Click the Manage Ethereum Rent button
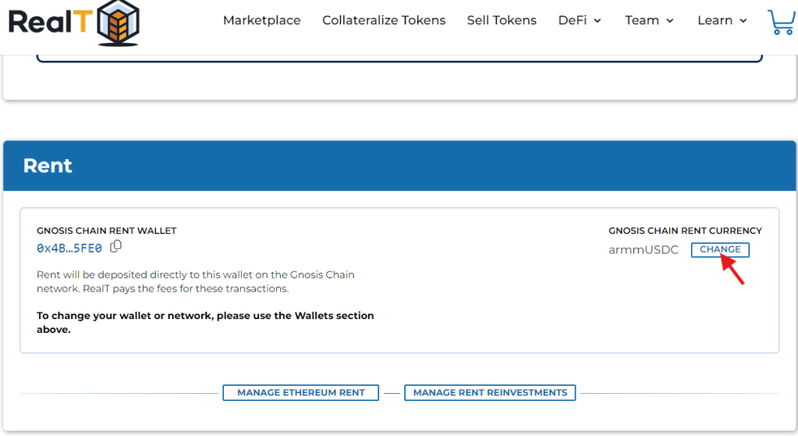The width and height of the screenshot is (798, 436). tap(300, 392)
